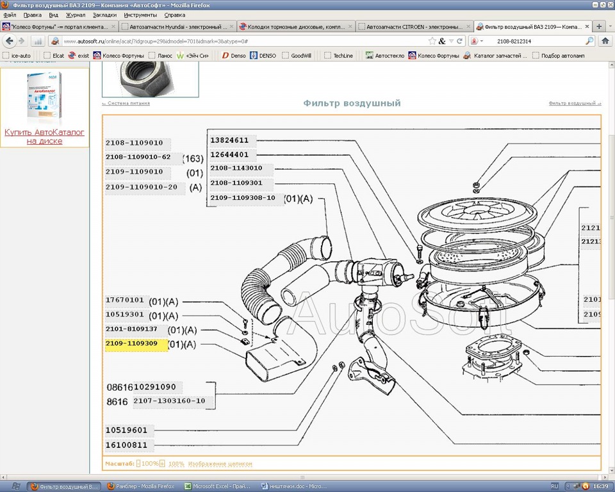Open the Windows Start button

[x=15, y=486]
